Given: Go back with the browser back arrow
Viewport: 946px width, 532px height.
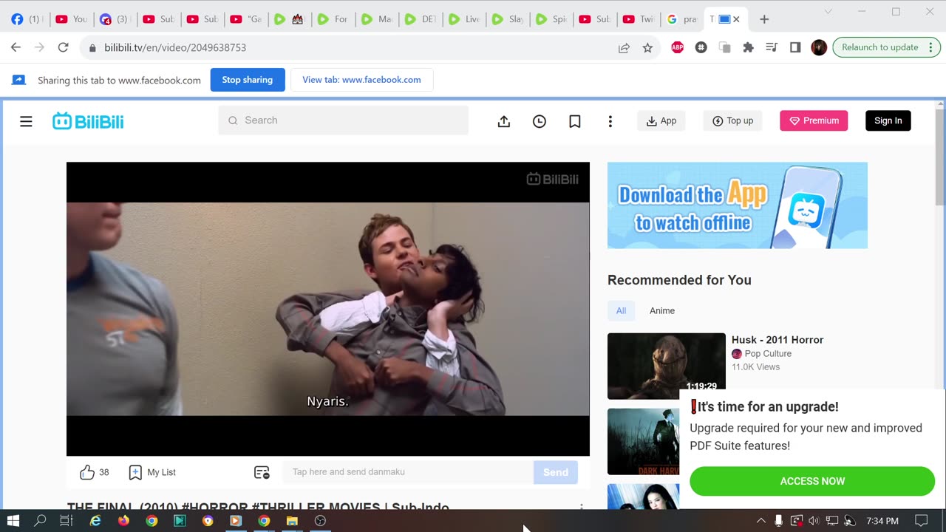Looking at the screenshot, I should coord(16,47).
